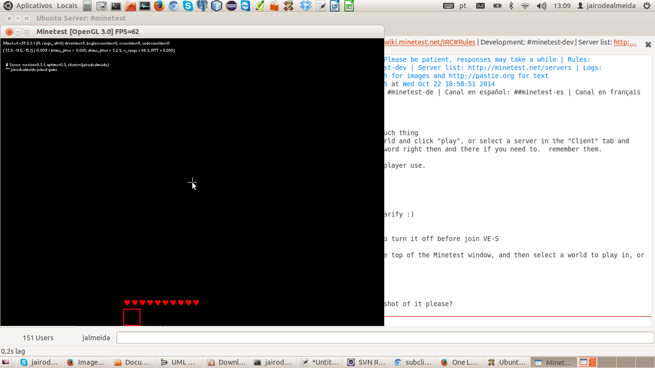Open the Wi-Fi network indicator menu

click(x=525, y=6)
